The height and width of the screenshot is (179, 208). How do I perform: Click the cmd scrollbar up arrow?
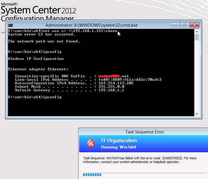pyautogui.click(x=197, y=32)
